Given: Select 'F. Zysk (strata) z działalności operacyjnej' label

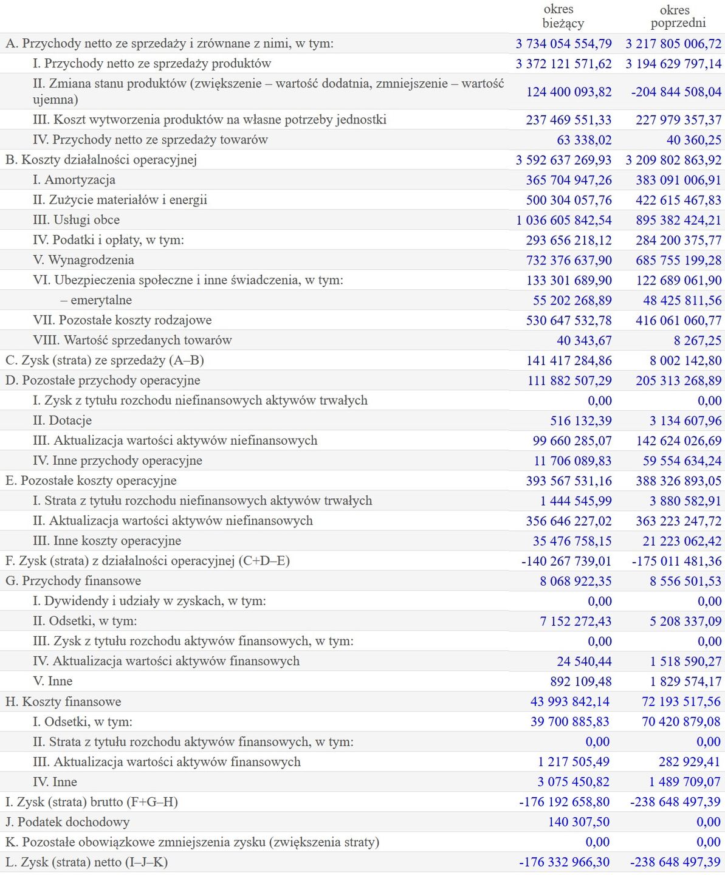Looking at the screenshot, I should point(148,560).
